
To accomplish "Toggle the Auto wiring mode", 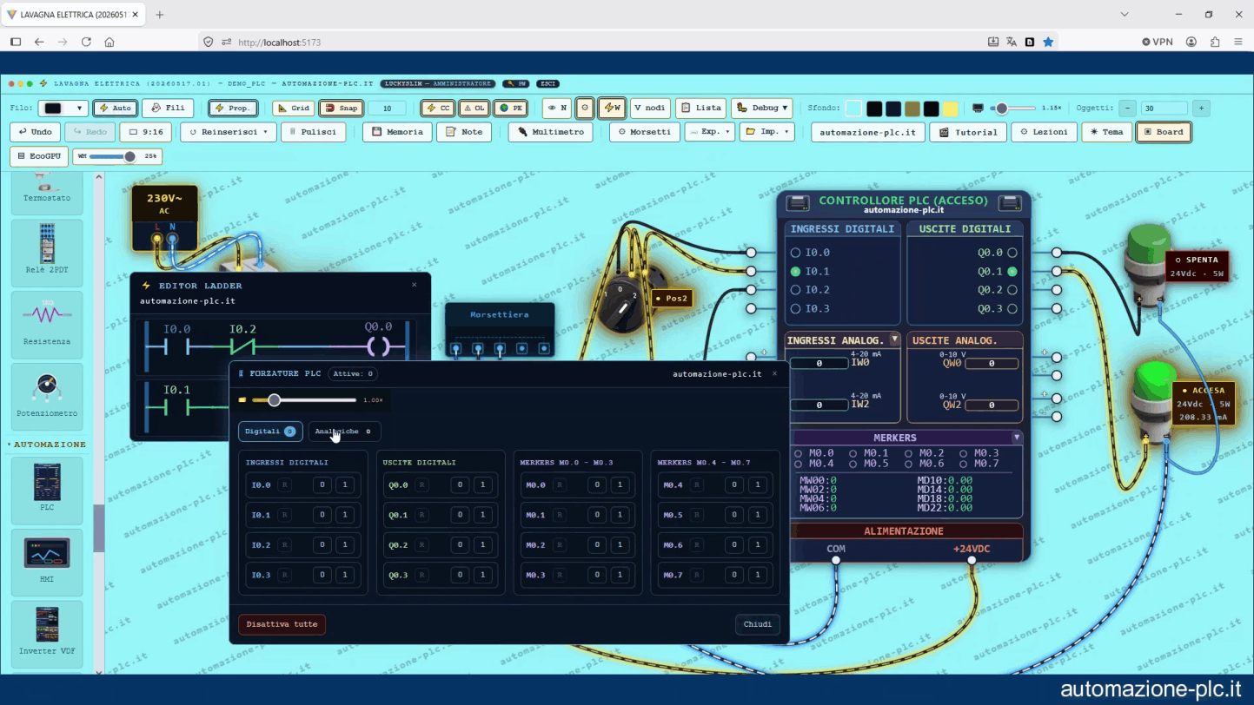I will tap(116, 108).
